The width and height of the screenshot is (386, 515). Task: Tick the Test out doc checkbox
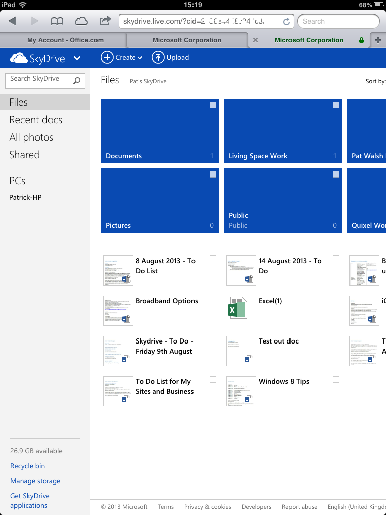tap(336, 339)
